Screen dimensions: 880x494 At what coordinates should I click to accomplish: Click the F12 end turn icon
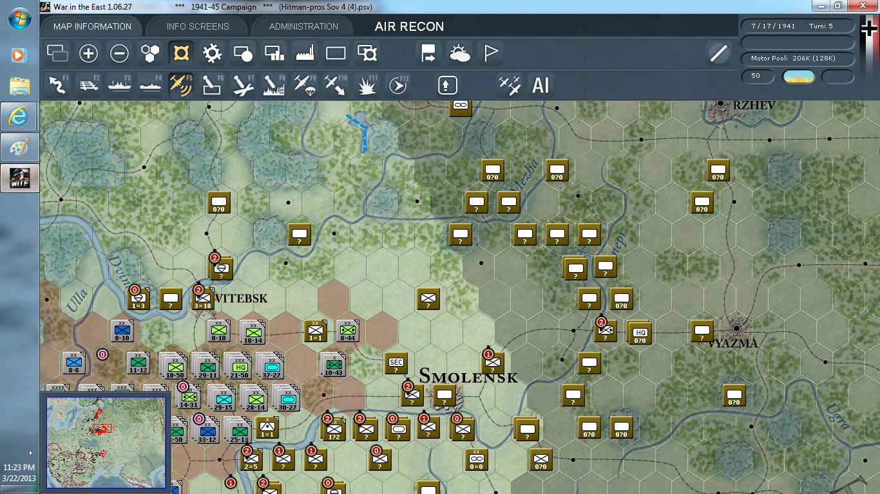click(x=398, y=85)
